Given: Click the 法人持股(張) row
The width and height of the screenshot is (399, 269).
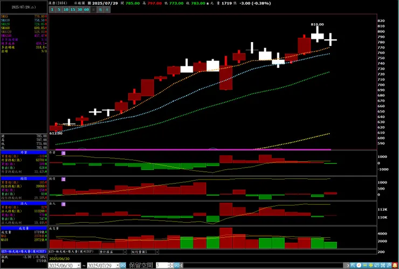Looking at the screenshot, I should tap(24, 211).
